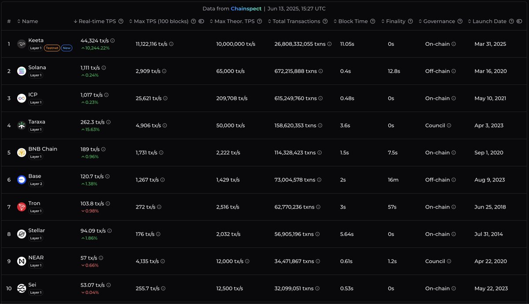This screenshot has width=529, height=304.
Task: Click Solana's 12.8s finality value
Action: pyautogui.click(x=394, y=71)
